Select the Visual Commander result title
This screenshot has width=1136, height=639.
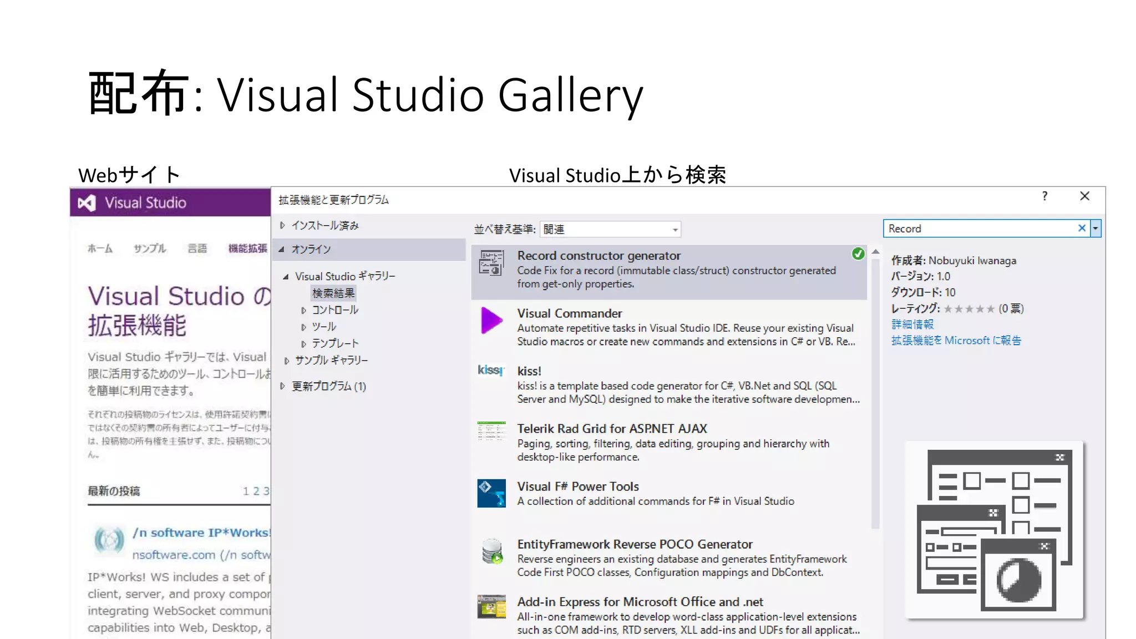(x=570, y=313)
